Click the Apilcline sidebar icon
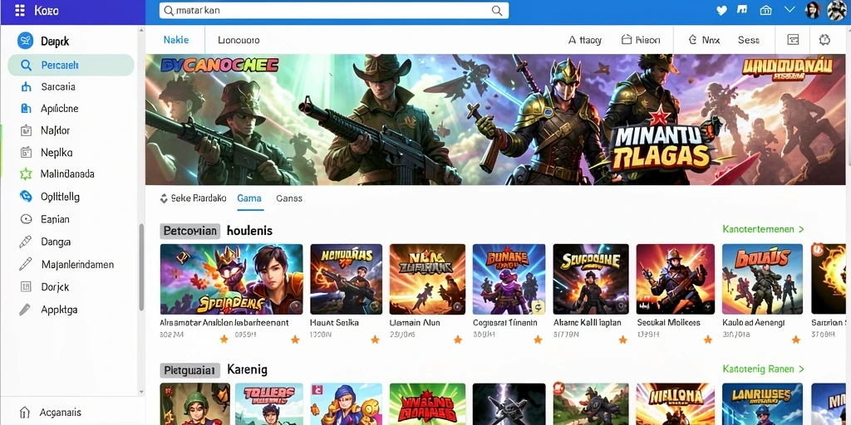The image size is (851, 425). coord(26,109)
